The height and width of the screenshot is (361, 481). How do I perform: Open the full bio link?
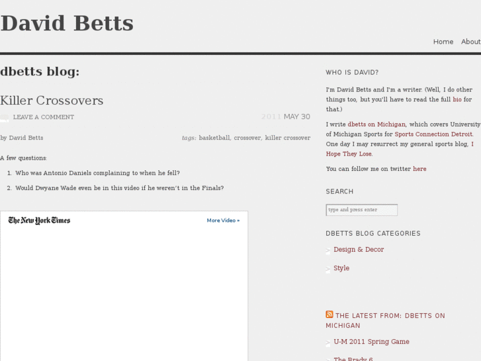(457, 99)
